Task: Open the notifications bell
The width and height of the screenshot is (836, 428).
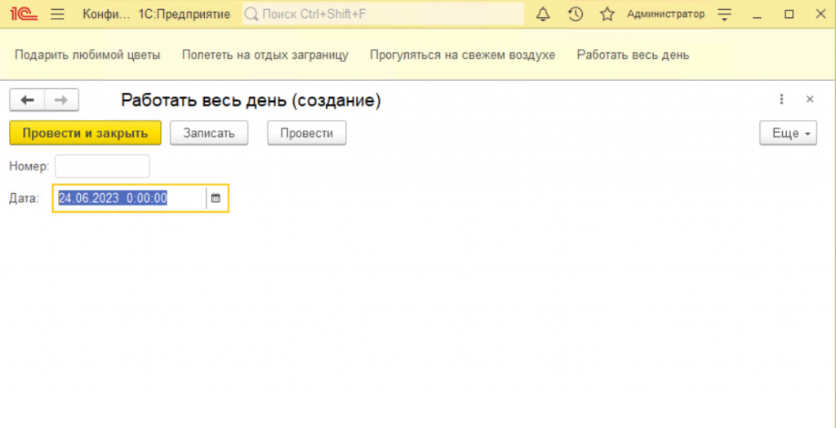Action: [x=543, y=14]
